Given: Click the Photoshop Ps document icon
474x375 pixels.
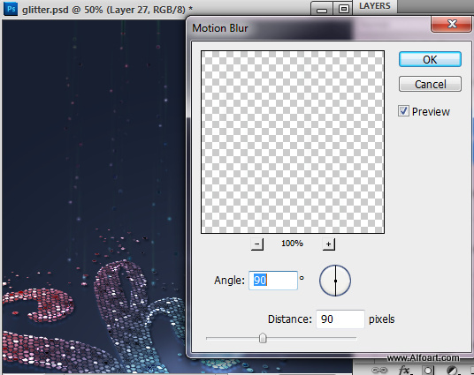Looking at the screenshot, I should click(x=11, y=9).
